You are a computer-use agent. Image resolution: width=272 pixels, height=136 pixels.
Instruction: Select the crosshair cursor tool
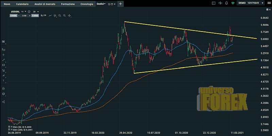(x=3, y=55)
